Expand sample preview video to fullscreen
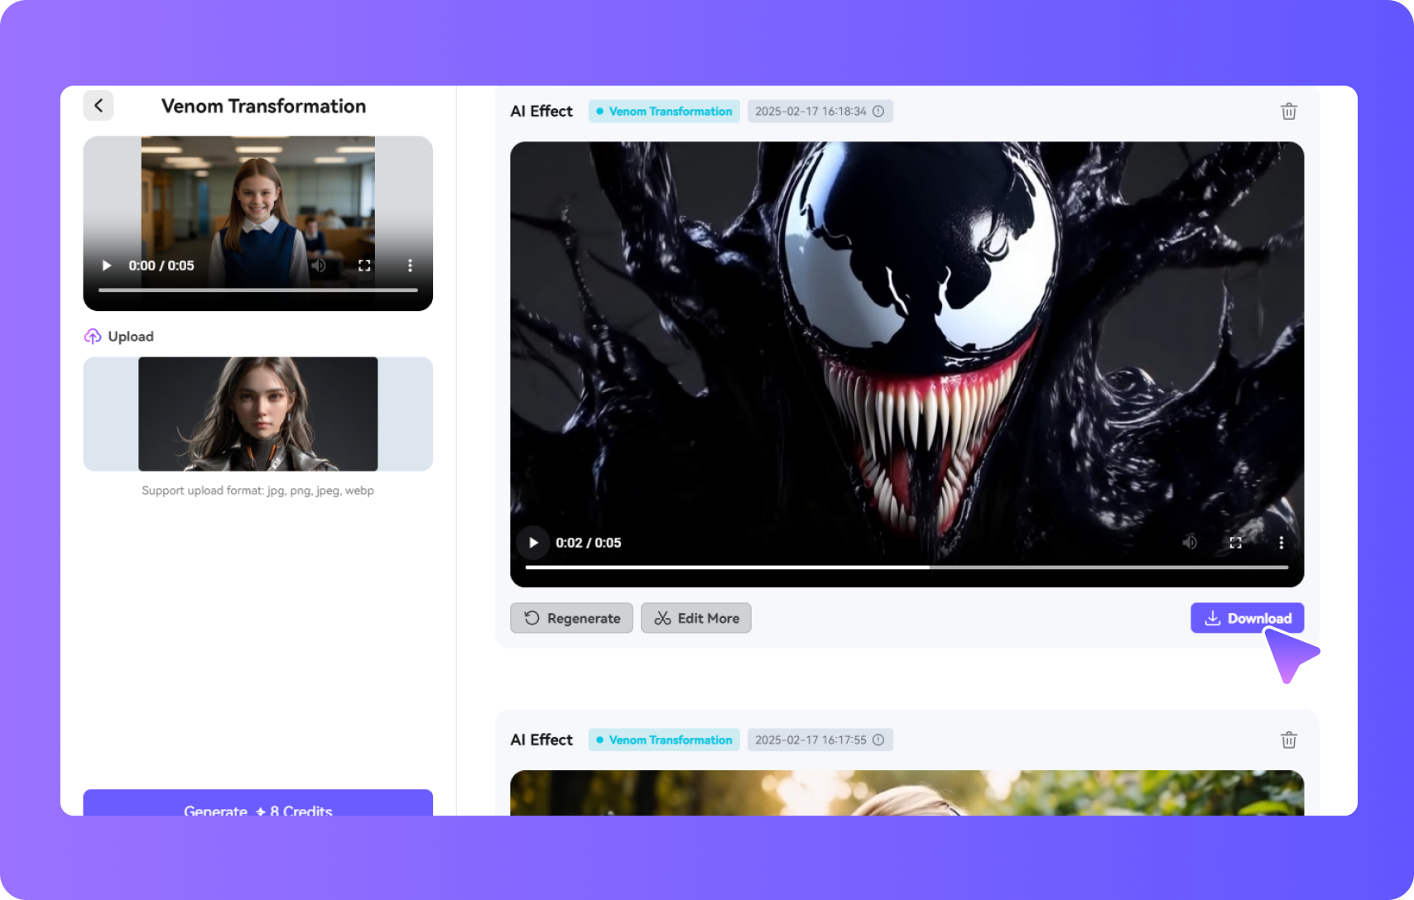Viewport: 1414px width, 900px height. (364, 266)
